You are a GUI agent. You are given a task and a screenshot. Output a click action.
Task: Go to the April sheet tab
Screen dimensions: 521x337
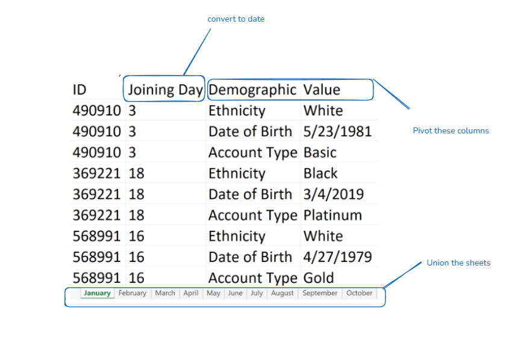point(191,293)
